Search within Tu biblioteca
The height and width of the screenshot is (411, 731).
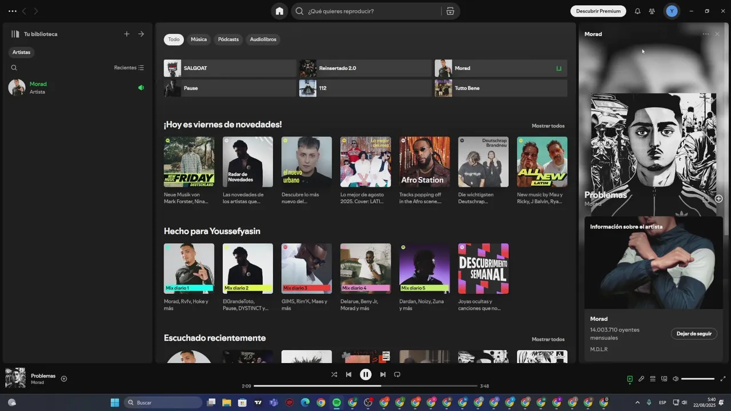pos(14,67)
